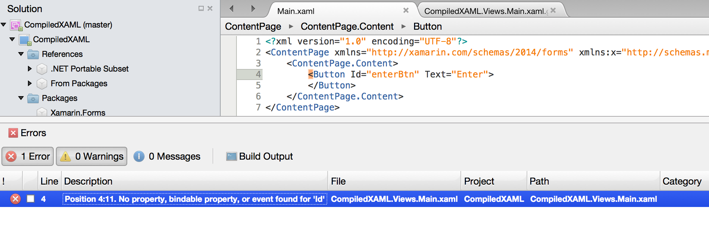Collapse the Packages folder node
The height and width of the screenshot is (229, 709).
pos(21,98)
